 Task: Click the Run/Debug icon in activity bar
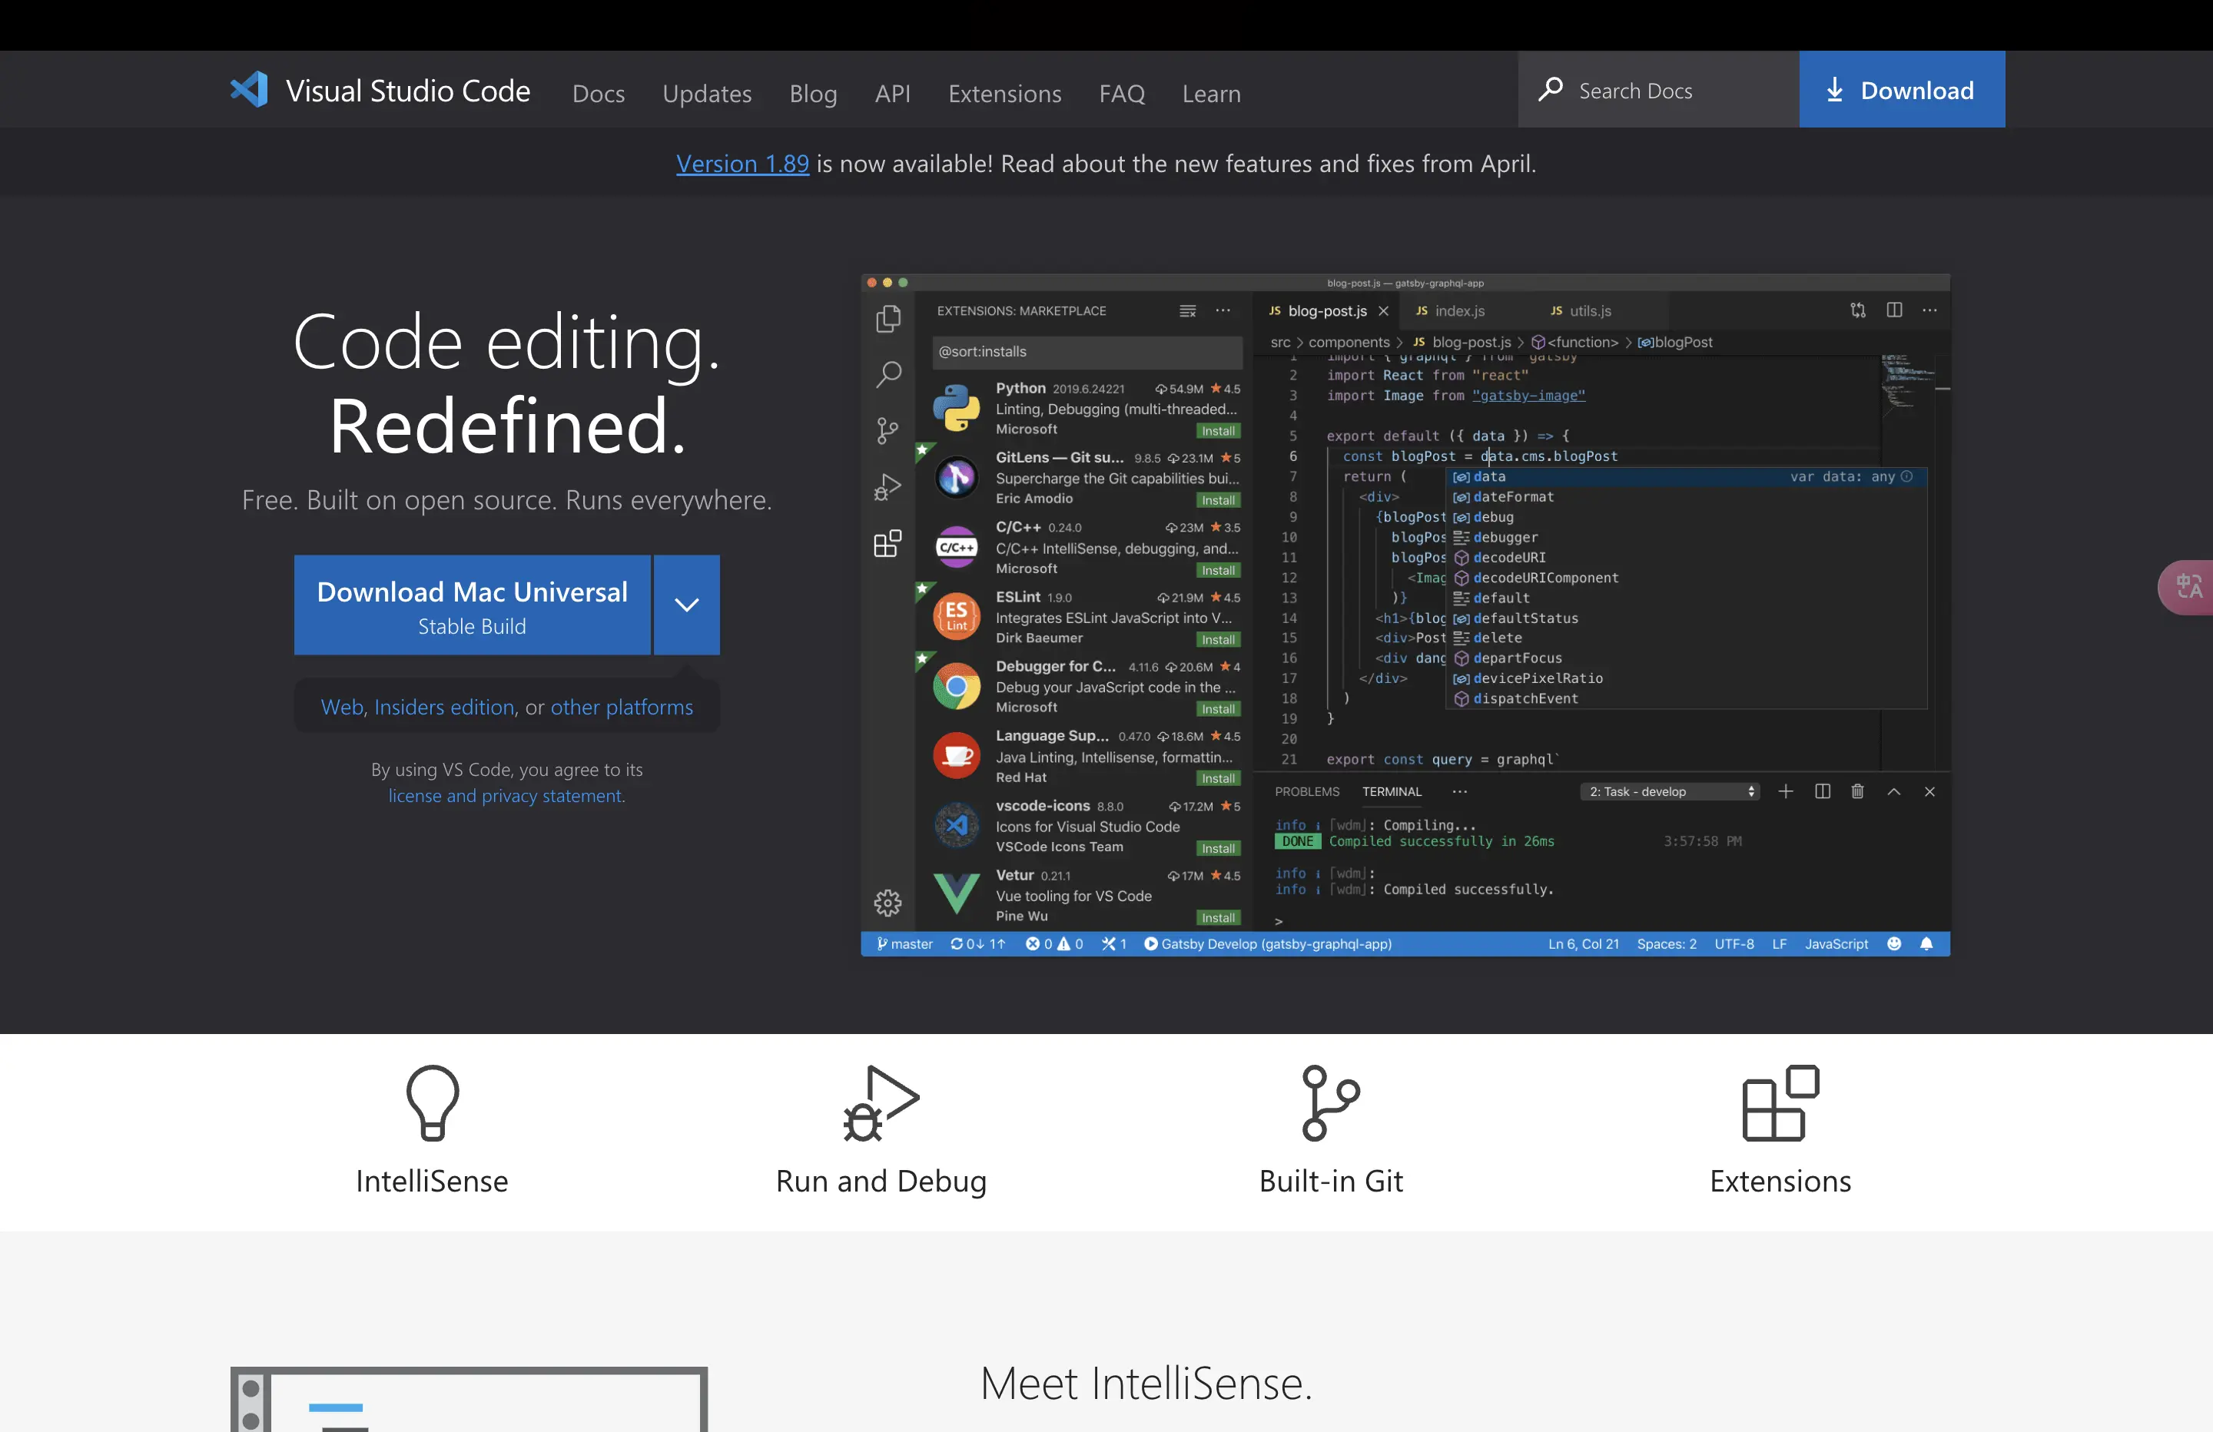888,487
